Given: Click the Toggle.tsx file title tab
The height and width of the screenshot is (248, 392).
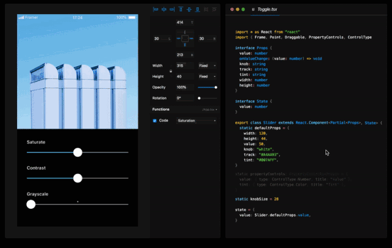Looking at the screenshot, I should 268,10.
